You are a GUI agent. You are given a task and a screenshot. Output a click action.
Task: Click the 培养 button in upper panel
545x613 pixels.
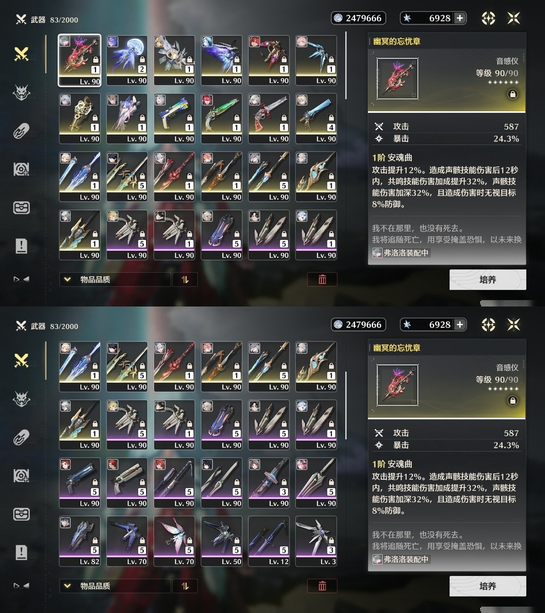(488, 280)
